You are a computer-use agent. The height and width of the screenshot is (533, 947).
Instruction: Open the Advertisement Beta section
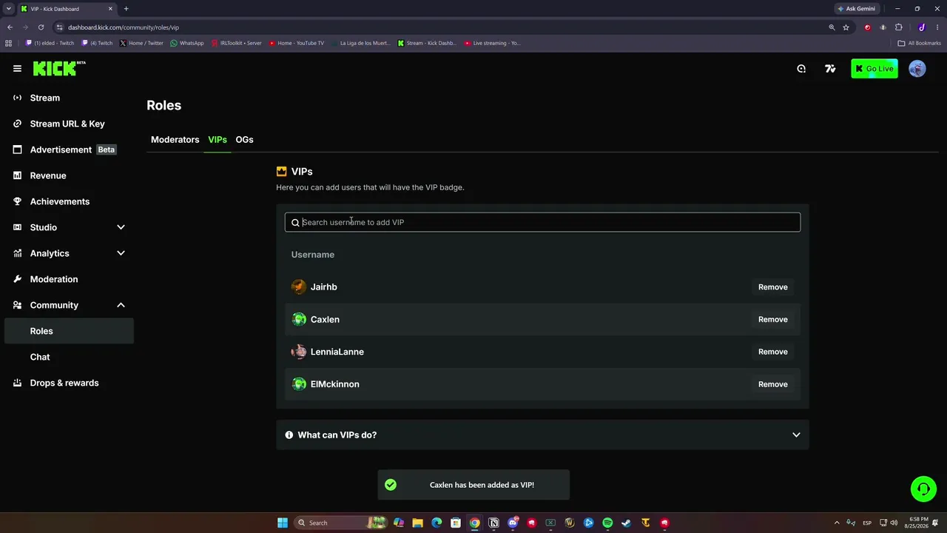69,150
